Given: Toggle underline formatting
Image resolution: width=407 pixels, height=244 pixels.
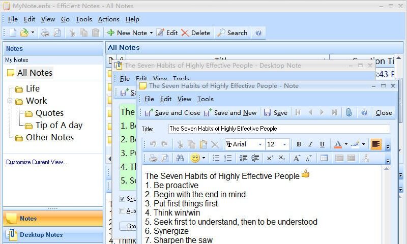Looking at the screenshot, I should coord(322,144).
